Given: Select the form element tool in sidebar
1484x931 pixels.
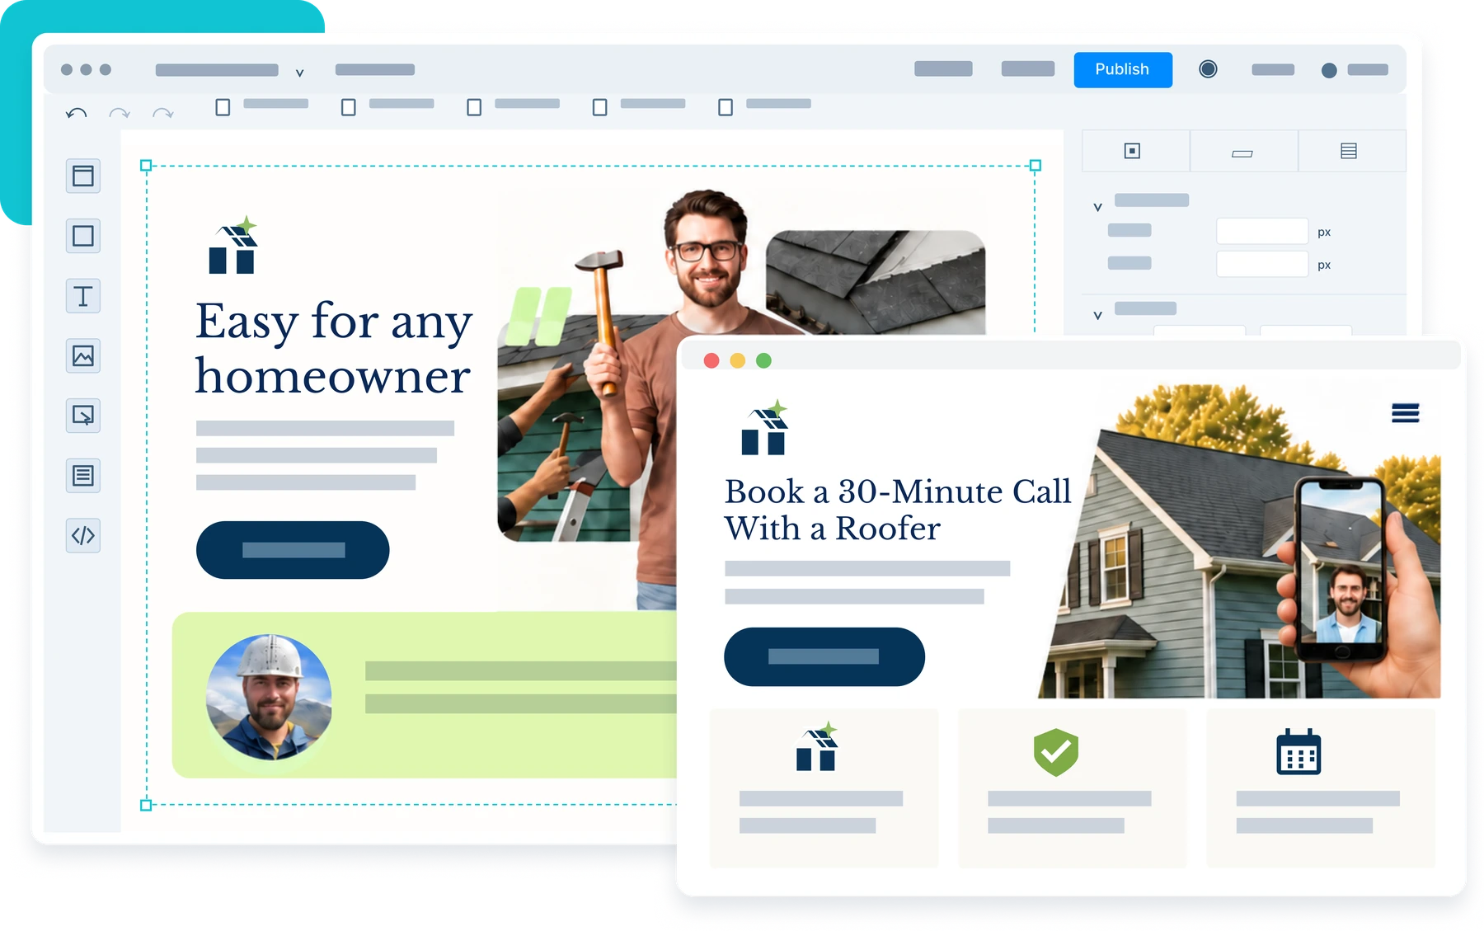Looking at the screenshot, I should pyautogui.click(x=83, y=476).
